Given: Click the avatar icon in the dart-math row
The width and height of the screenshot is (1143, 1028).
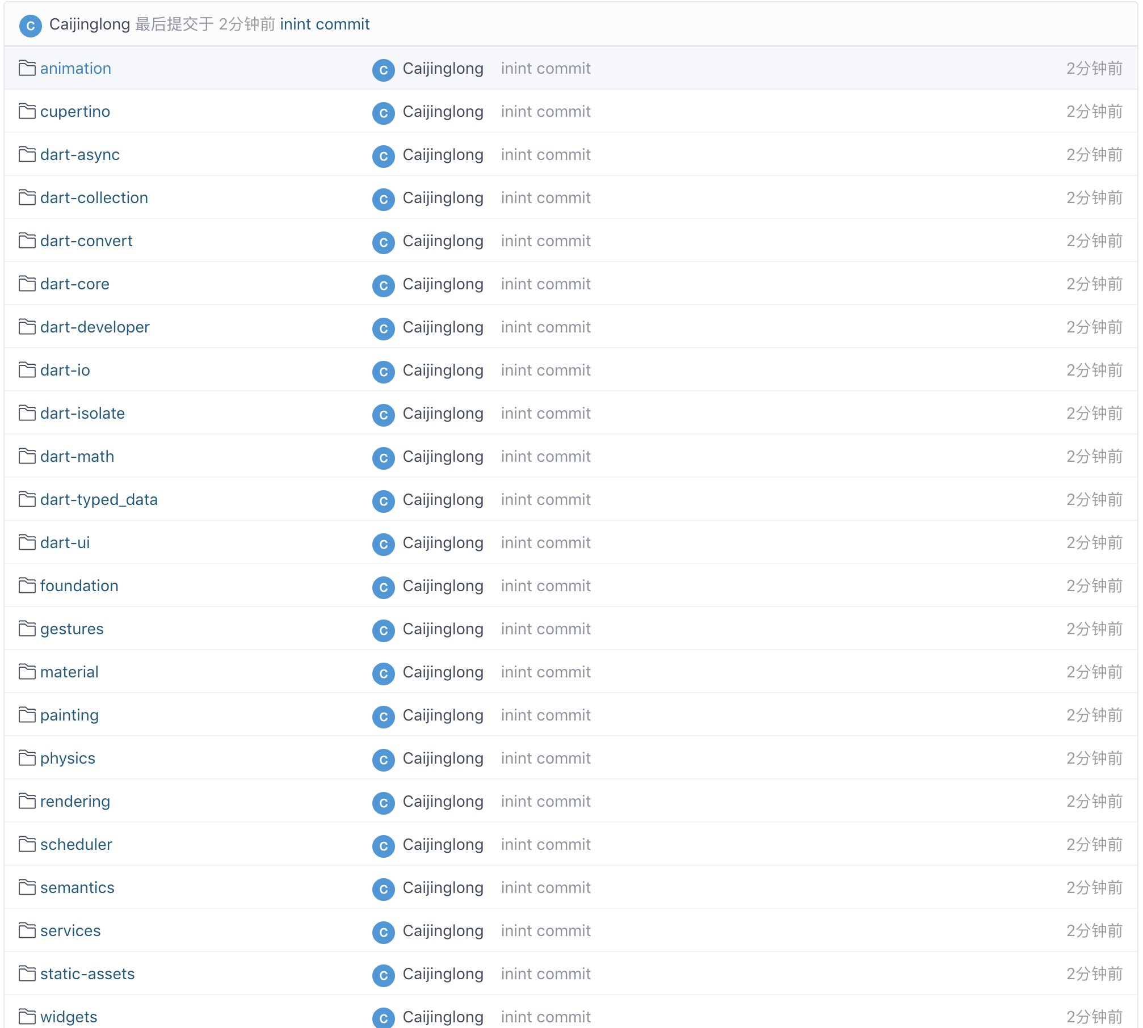Looking at the screenshot, I should pyautogui.click(x=384, y=458).
